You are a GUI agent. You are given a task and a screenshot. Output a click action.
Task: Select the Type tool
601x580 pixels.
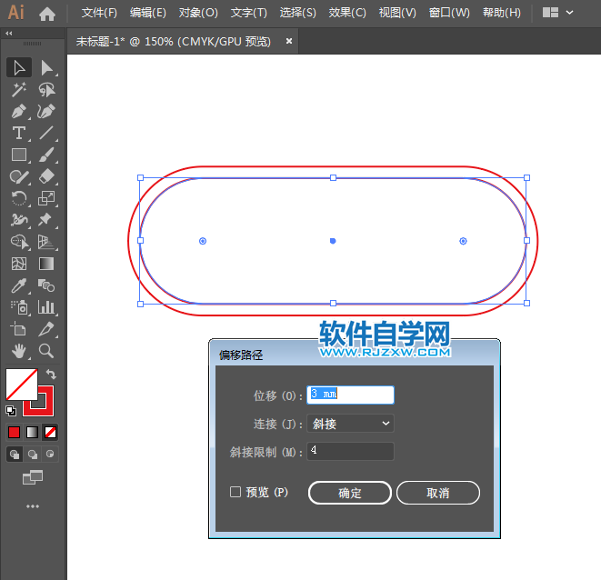(19, 133)
